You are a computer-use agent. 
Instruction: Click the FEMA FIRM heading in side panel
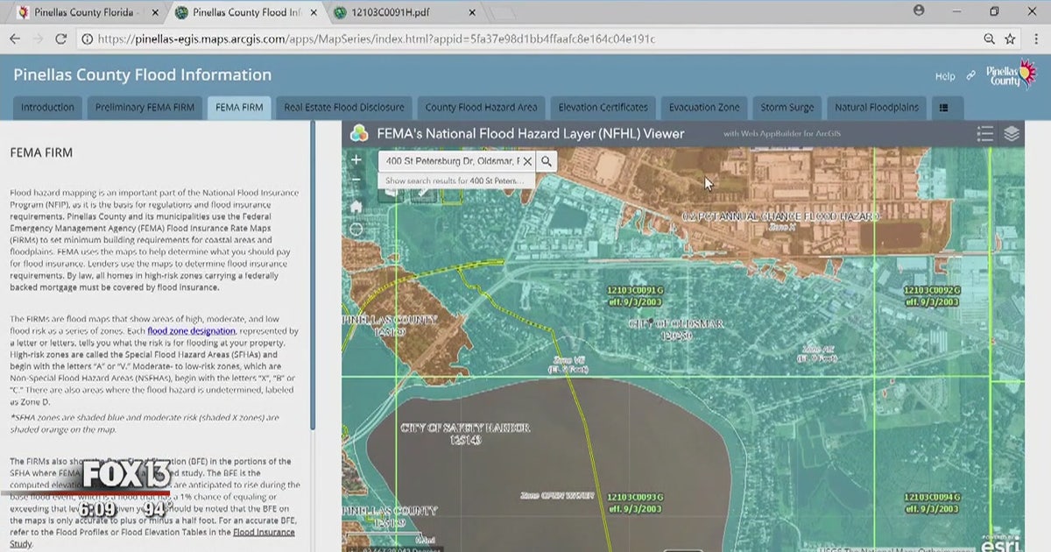coord(41,152)
